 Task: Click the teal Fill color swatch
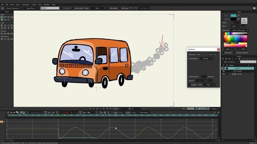pos(233,16)
